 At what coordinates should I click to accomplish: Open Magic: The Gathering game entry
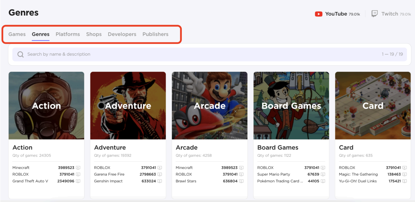coord(358,174)
